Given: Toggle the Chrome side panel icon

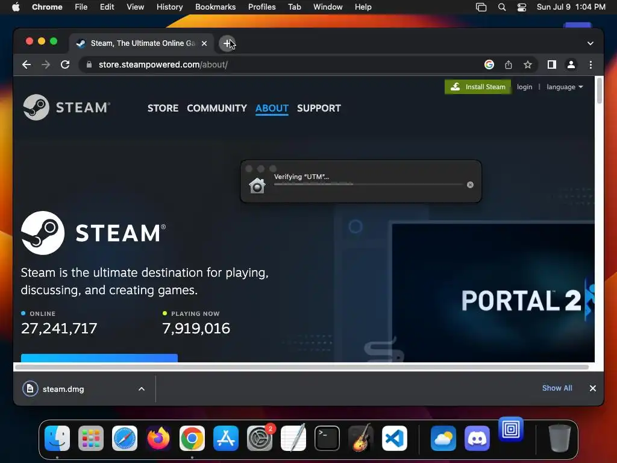Looking at the screenshot, I should click(552, 65).
